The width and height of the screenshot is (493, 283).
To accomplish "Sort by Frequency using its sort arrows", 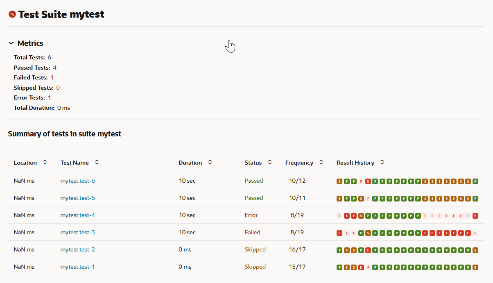I will pyautogui.click(x=321, y=163).
